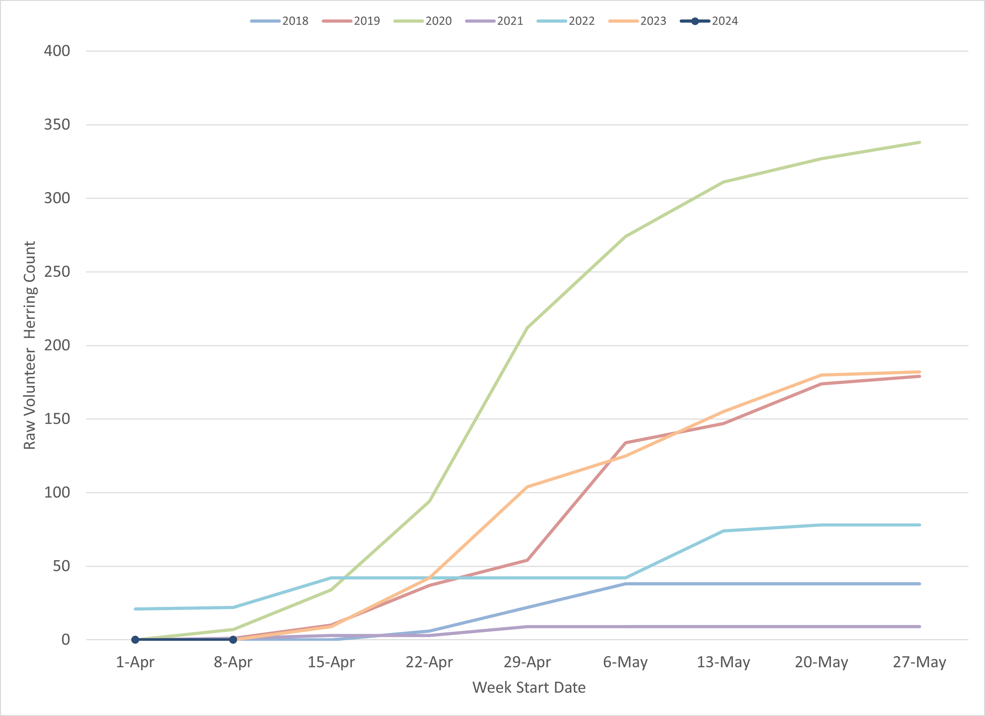985x716 pixels.
Task: Select the 2020 legend entry label
Action: (438, 21)
